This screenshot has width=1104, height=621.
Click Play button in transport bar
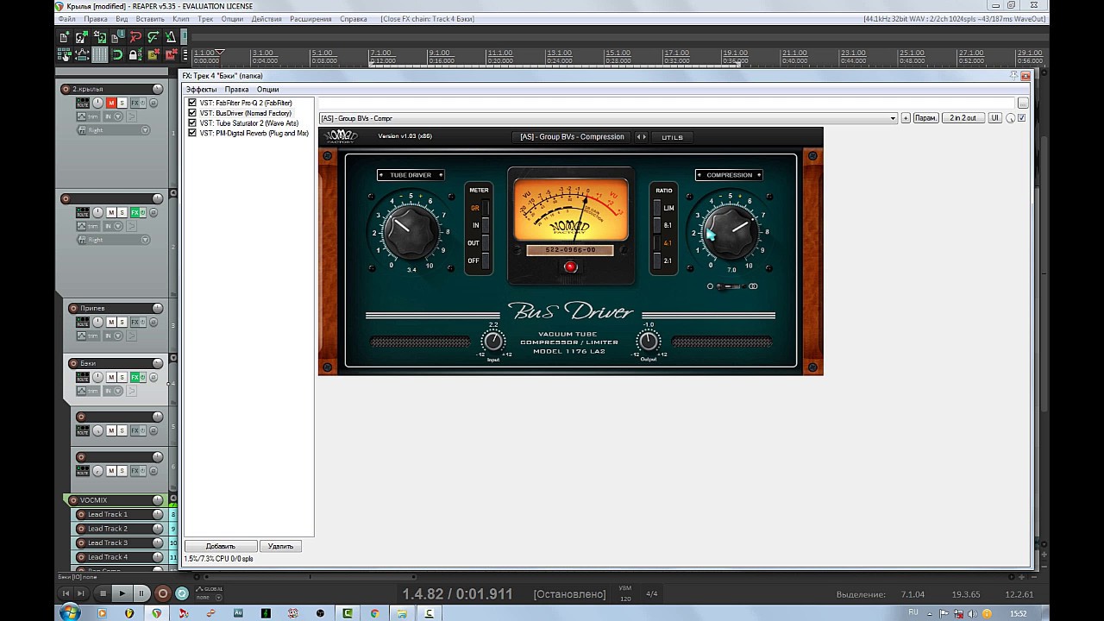(x=122, y=593)
